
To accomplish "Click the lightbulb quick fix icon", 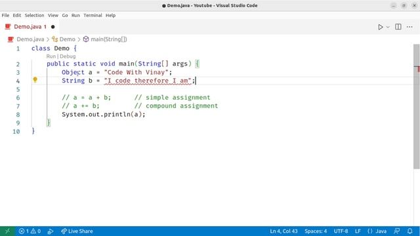I will [x=35, y=80].
